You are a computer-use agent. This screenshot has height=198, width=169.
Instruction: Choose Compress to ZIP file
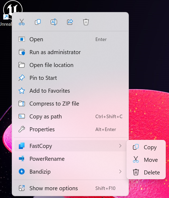[71, 104]
